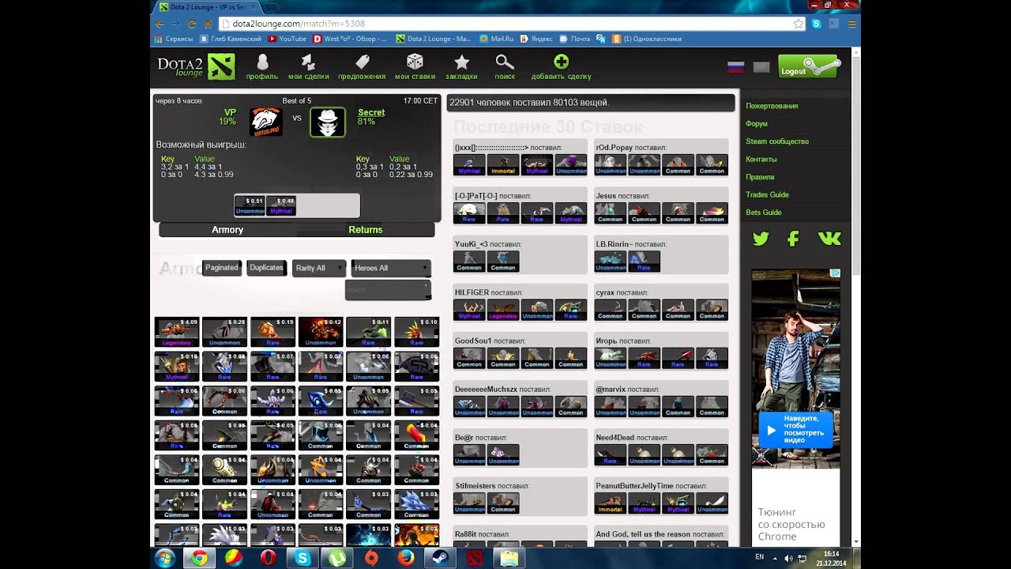Click the Secret team name link
This screenshot has width=1011, height=569.
[371, 113]
